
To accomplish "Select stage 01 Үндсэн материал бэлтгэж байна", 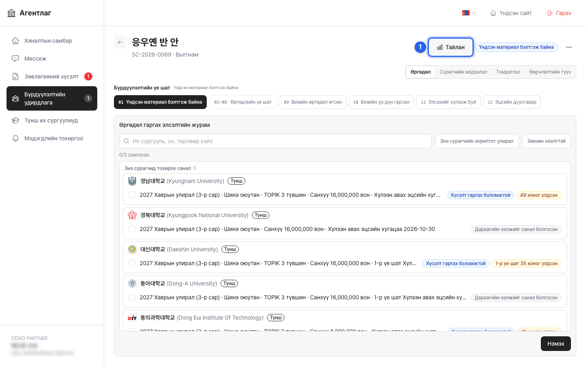I will (160, 102).
